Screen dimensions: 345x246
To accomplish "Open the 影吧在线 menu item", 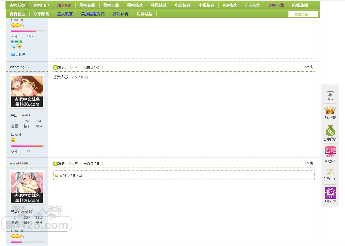I will tap(87, 5).
